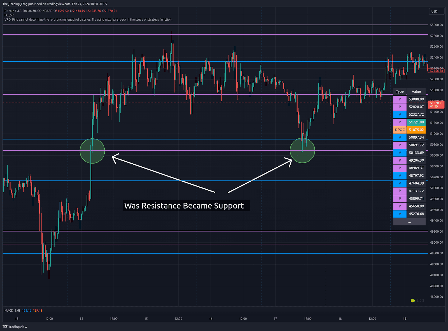Select the table value 49206.30

(416, 160)
